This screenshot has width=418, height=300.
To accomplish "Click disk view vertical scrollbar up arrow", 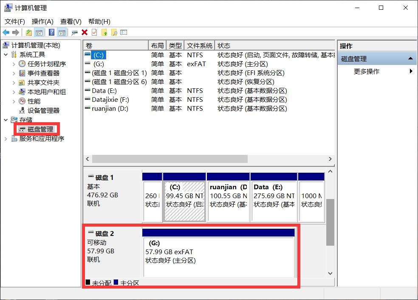I will point(330,171).
